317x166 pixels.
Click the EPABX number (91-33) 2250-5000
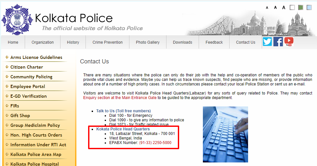coord(155,143)
